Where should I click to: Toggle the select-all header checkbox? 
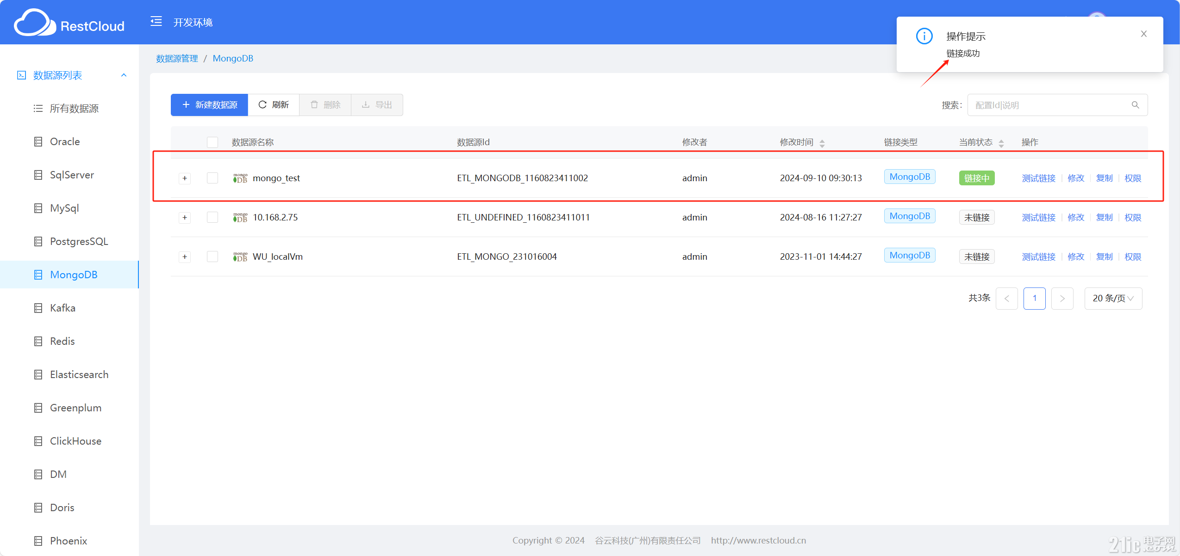click(x=212, y=142)
